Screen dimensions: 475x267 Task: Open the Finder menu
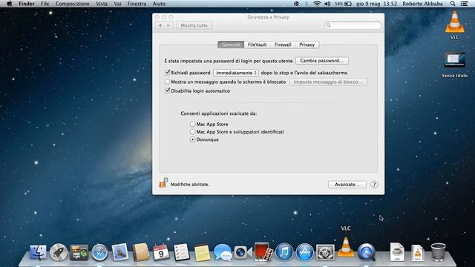coord(27,4)
